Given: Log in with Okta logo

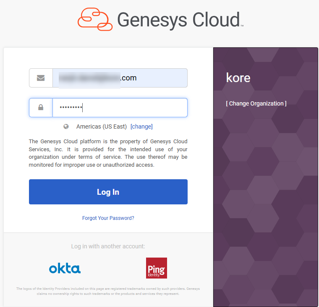Looking at the screenshot, I should point(65,268).
